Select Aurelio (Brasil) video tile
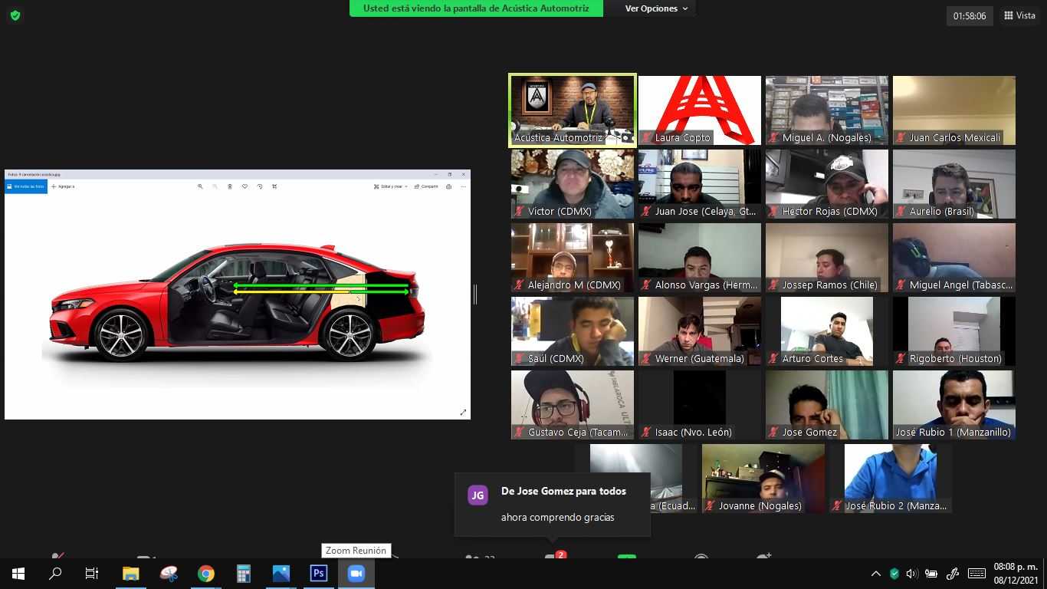Screen dimensions: 1047x589 954,184
